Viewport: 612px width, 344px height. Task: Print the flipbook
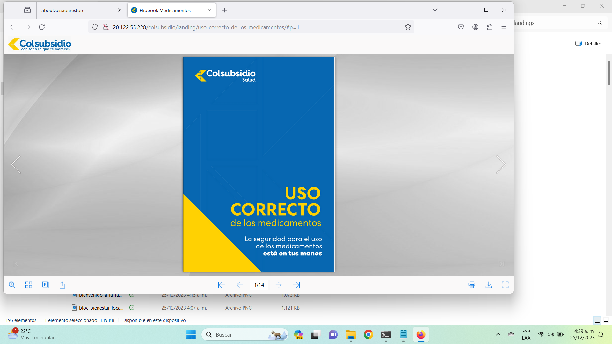tap(472, 285)
